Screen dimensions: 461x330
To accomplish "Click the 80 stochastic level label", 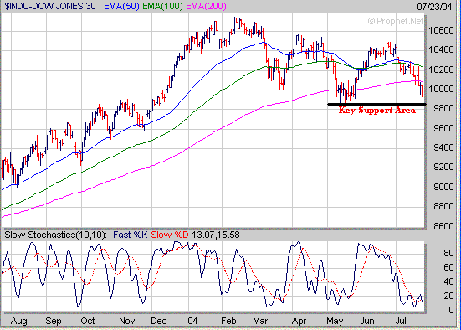I will 448,253.
